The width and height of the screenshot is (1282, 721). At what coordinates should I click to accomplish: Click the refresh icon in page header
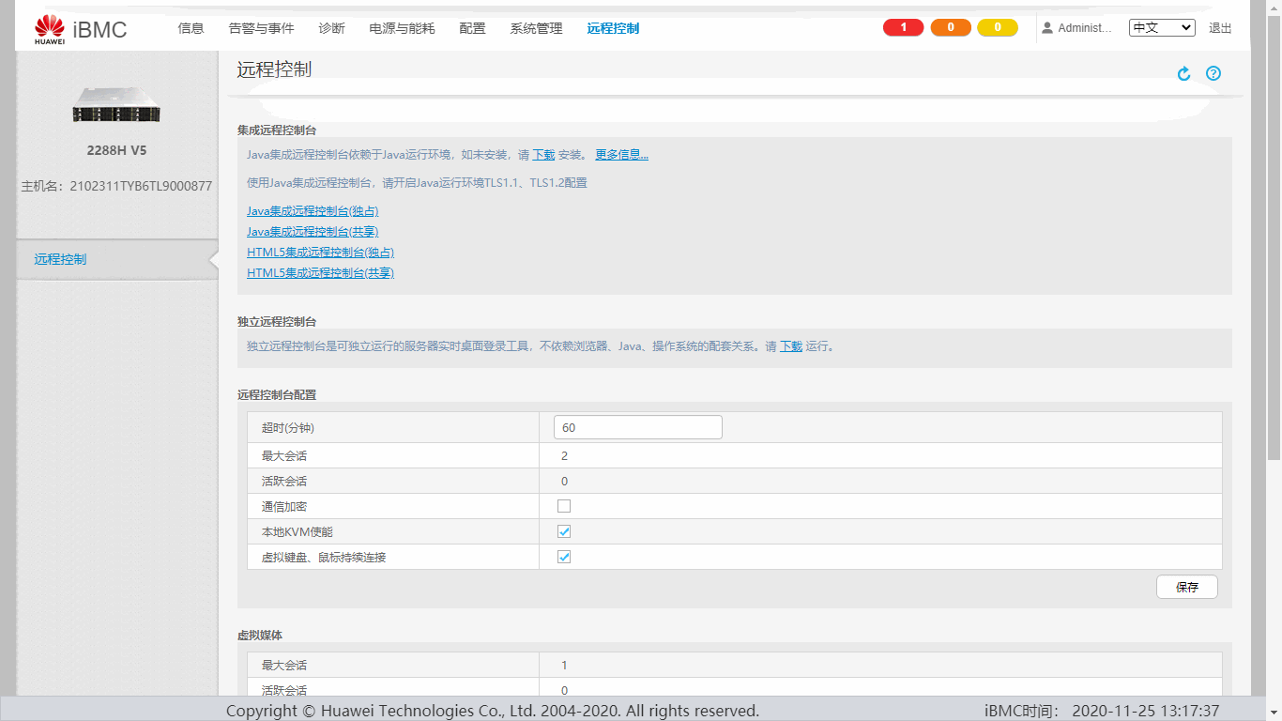1183,73
